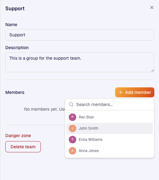
Task: Toggle the Add member dropdown
Action: (135, 92)
